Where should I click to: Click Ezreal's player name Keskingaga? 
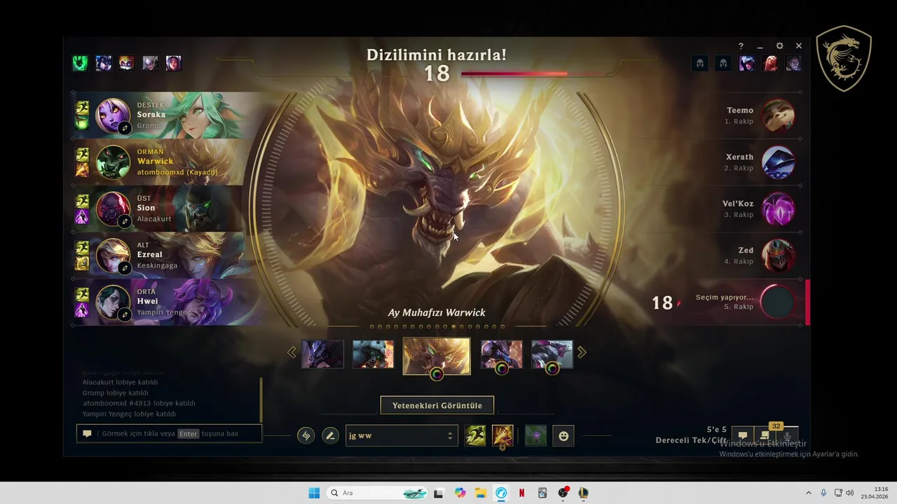(157, 266)
